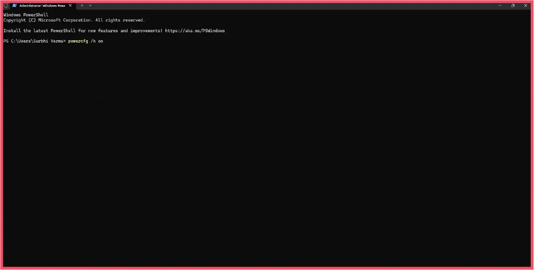
Task: Close the Windows Terminal window
Action: (525, 5)
